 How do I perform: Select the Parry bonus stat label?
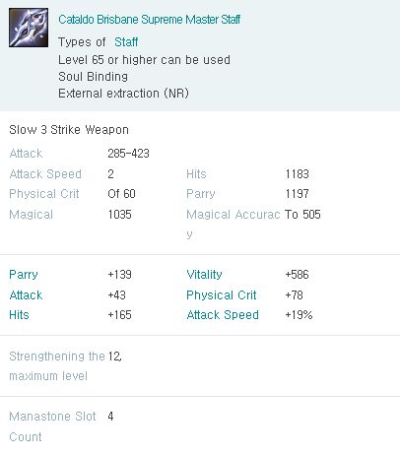pyautogui.click(x=24, y=275)
